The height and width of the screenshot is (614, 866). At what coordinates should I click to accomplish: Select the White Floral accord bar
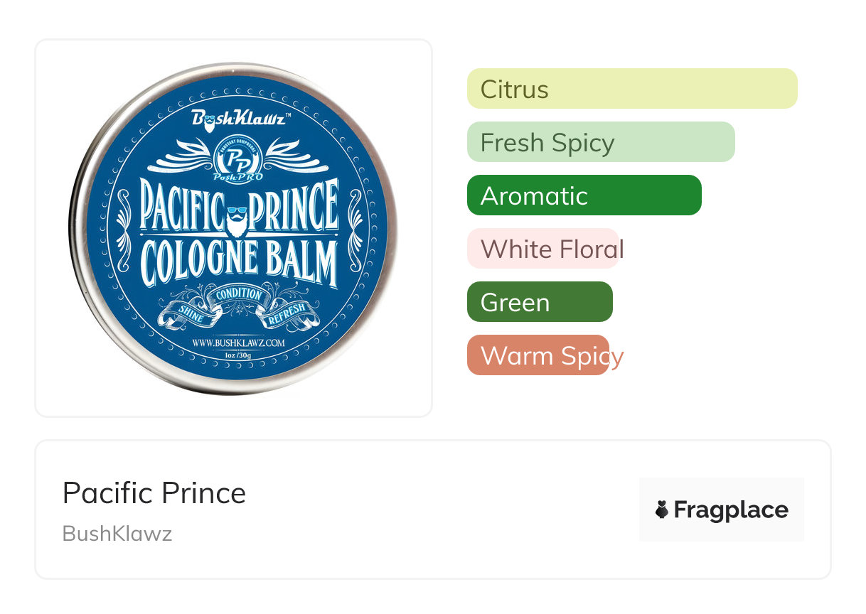click(544, 249)
